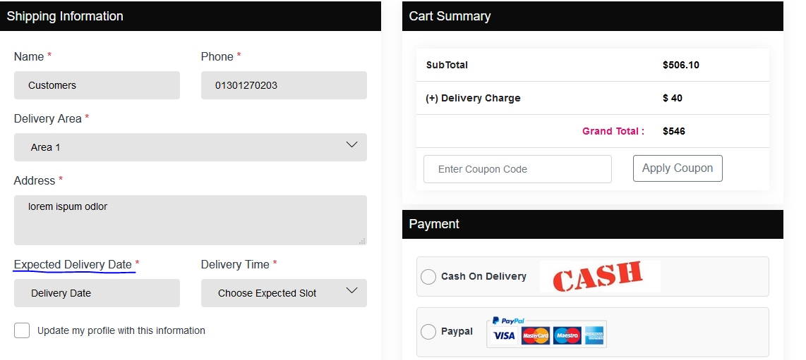Click the American Express card icon
Viewport: 806px width, 360px height.
[596, 336]
